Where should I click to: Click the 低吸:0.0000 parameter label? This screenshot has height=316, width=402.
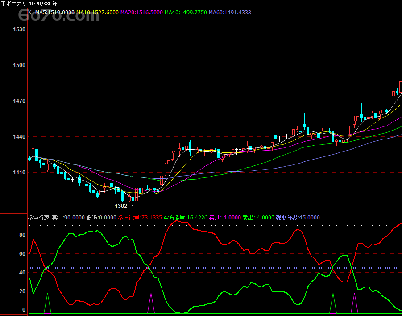point(101,218)
